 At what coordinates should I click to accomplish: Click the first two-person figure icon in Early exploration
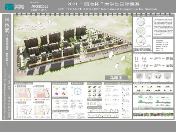pos(136,59)
